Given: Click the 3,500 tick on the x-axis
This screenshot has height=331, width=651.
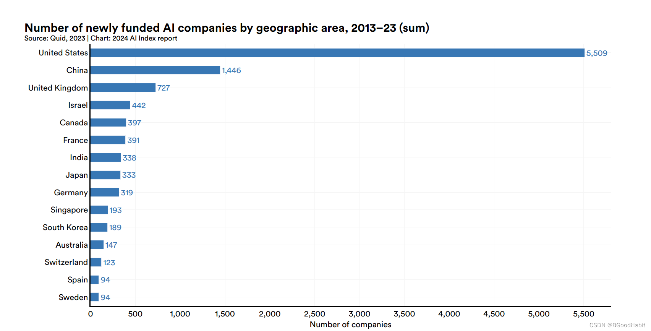Looking at the screenshot, I should [404, 314].
